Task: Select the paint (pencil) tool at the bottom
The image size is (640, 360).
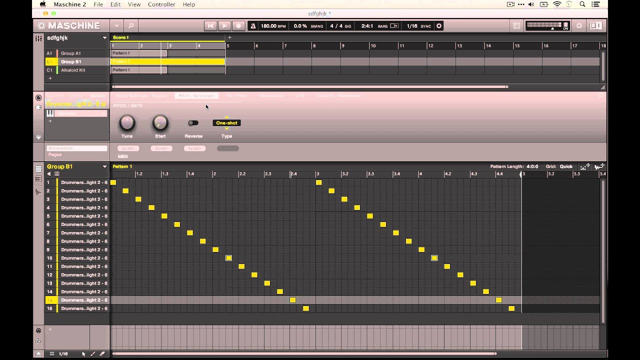Action: point(92,354)
